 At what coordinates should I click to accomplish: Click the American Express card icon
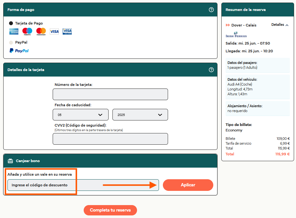(14, 31)
